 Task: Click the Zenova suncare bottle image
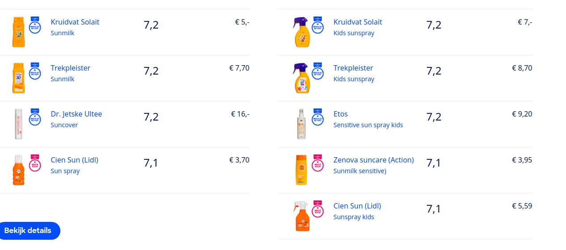click(301, 170)
